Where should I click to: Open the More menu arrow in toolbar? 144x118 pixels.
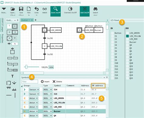tap(4, 9)
